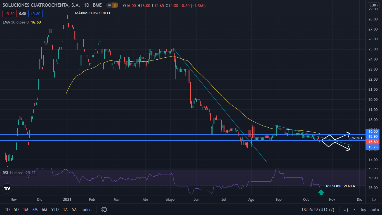Click the TradingView logo icon
This screenshot has height=215, width=382.
coord(7,189)
